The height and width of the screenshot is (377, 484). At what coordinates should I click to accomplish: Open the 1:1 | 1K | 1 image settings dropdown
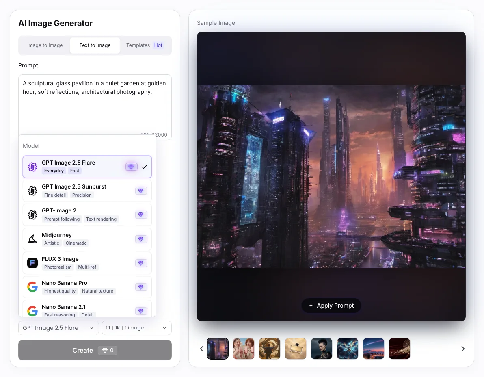pos(136,328)
